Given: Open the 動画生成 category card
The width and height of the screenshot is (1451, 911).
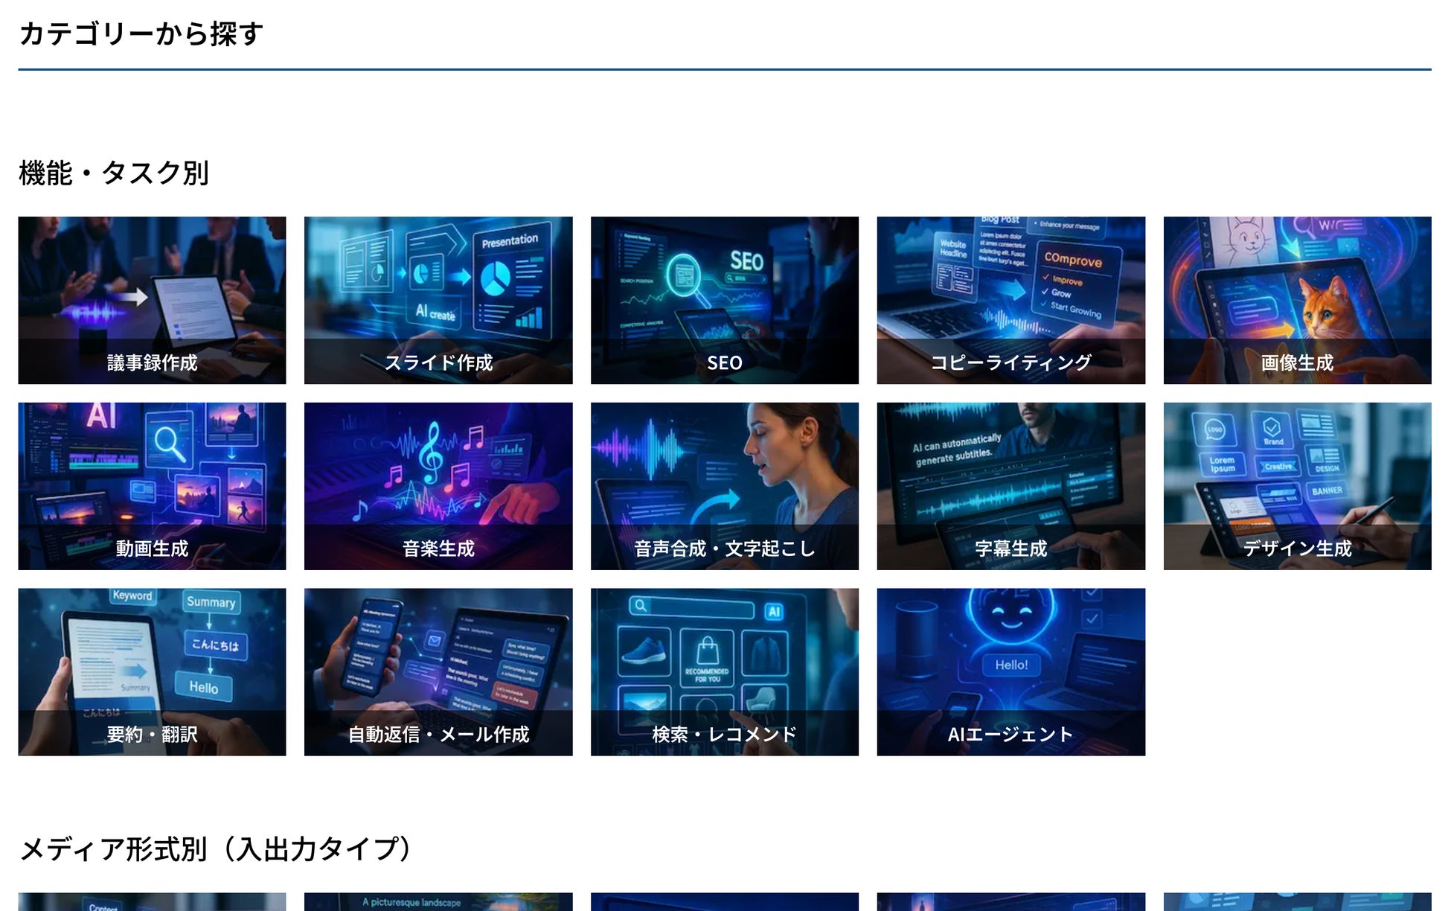Looking at the screenshot, I should click(152, 476).
